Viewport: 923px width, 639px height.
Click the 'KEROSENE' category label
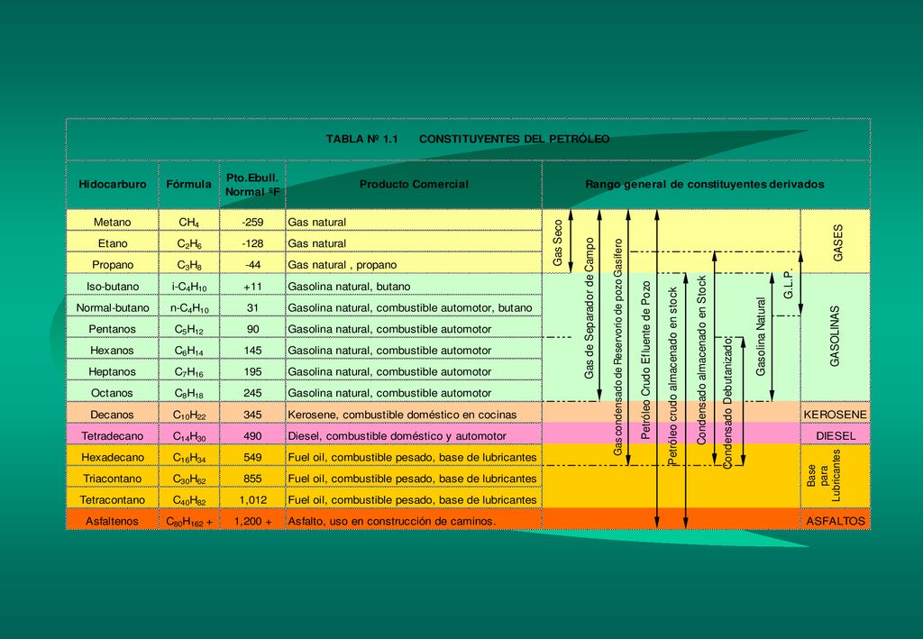836,415
